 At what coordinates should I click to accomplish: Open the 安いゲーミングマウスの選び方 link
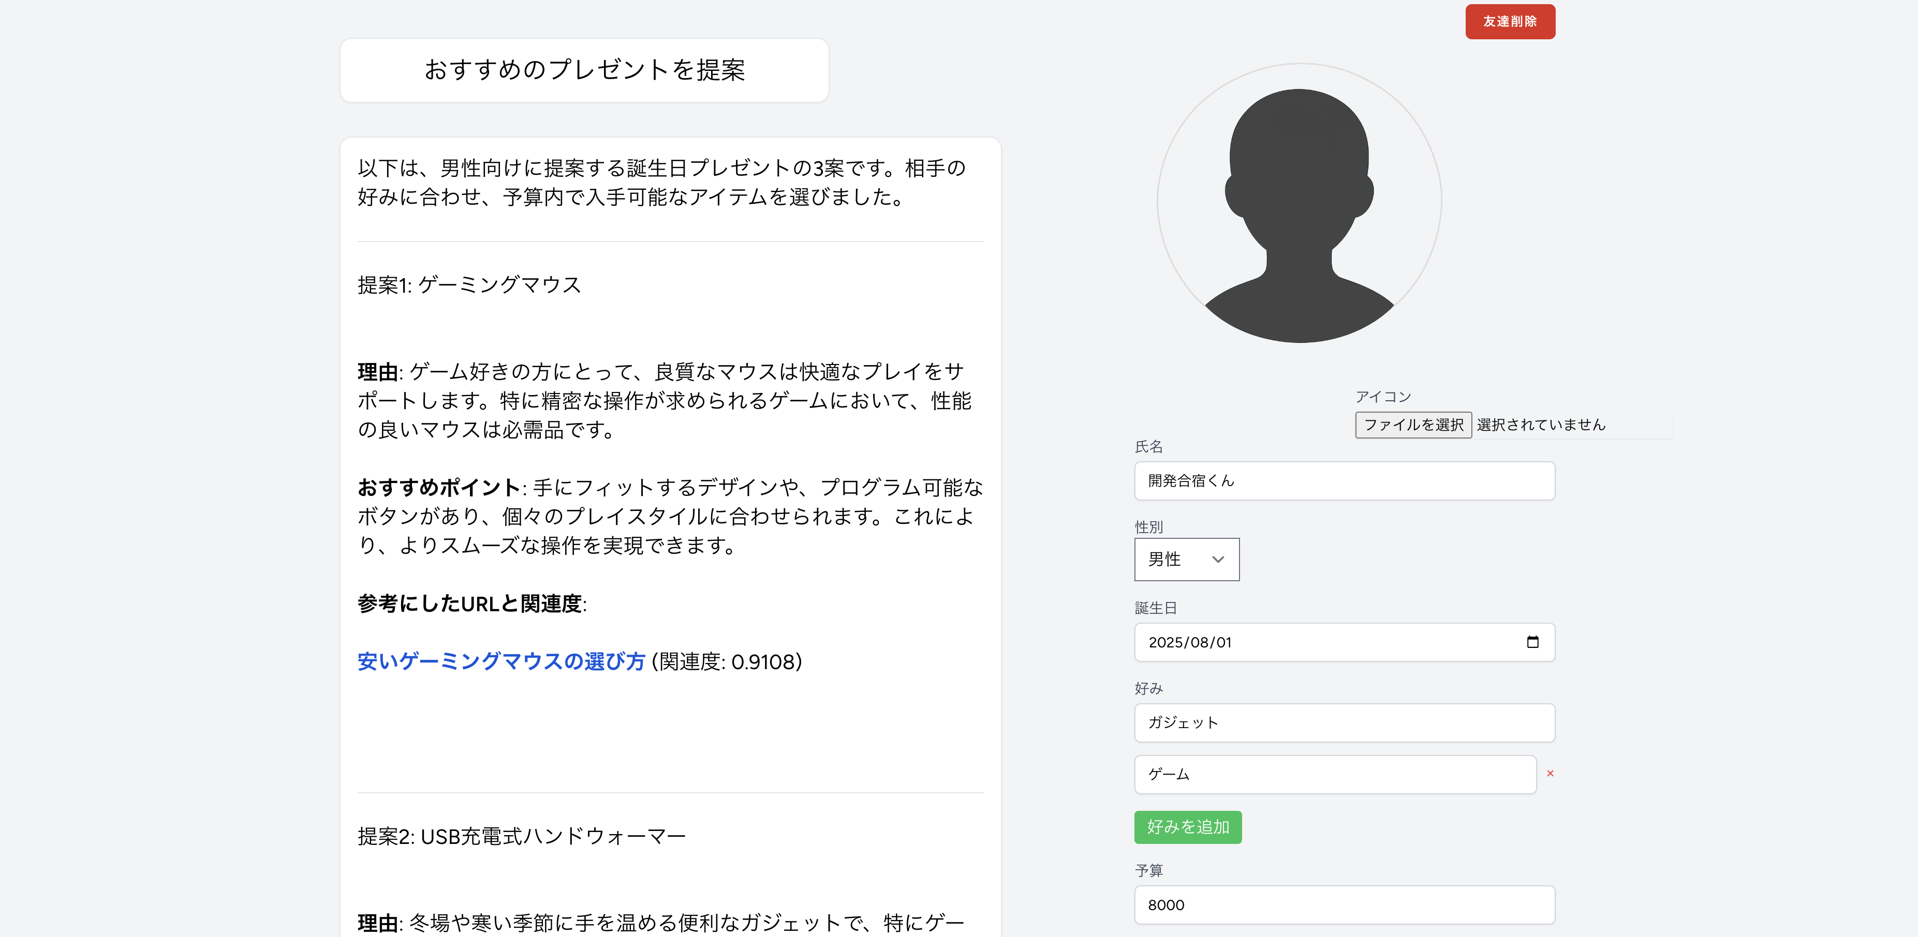pos(500,661)
